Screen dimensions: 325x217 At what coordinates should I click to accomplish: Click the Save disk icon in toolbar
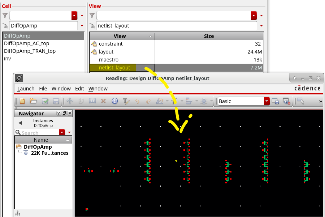[x=56, y=101]
